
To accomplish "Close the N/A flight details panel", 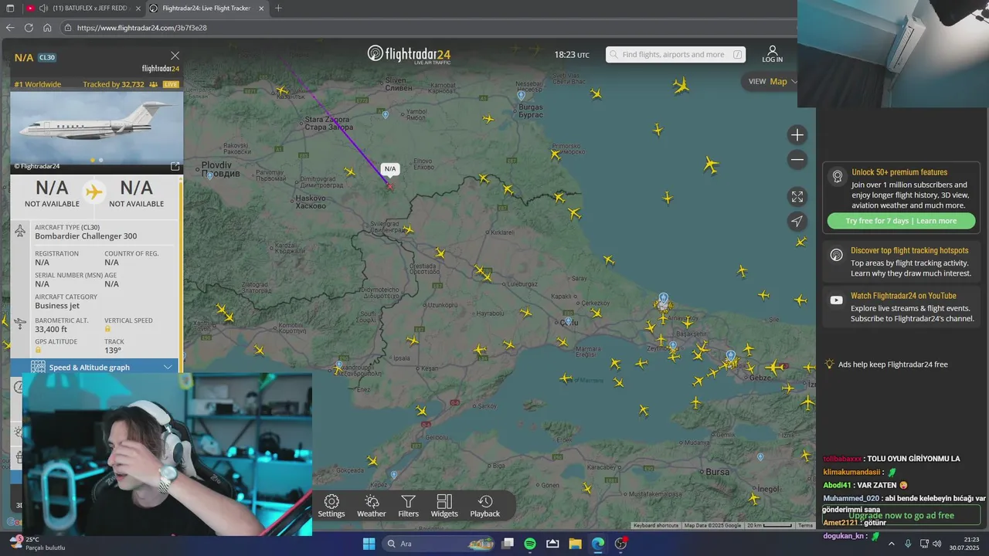I will [175, 56].
